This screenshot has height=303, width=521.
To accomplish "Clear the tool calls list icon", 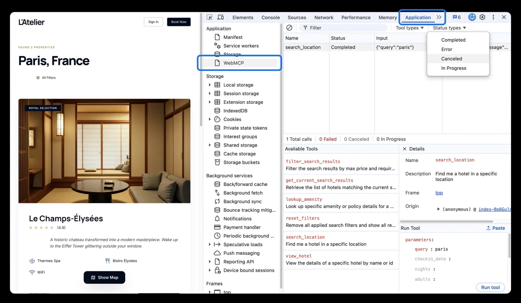I will 290,28.
